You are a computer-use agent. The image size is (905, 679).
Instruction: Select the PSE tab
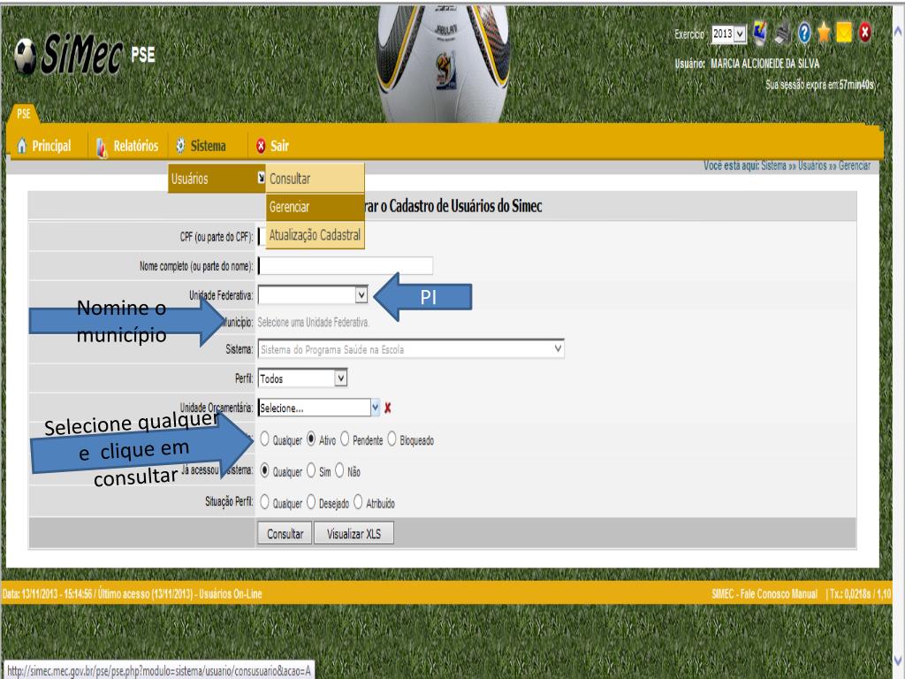pyautogui.click(x=24, y=114)
